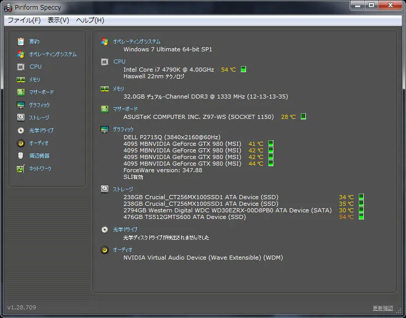Screen dimensions: 406x318
Task: Open the 表示(V) menu
Action: coord(58,20)
